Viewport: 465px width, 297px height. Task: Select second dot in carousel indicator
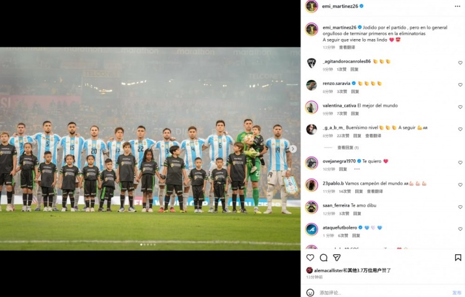point(144,244)
